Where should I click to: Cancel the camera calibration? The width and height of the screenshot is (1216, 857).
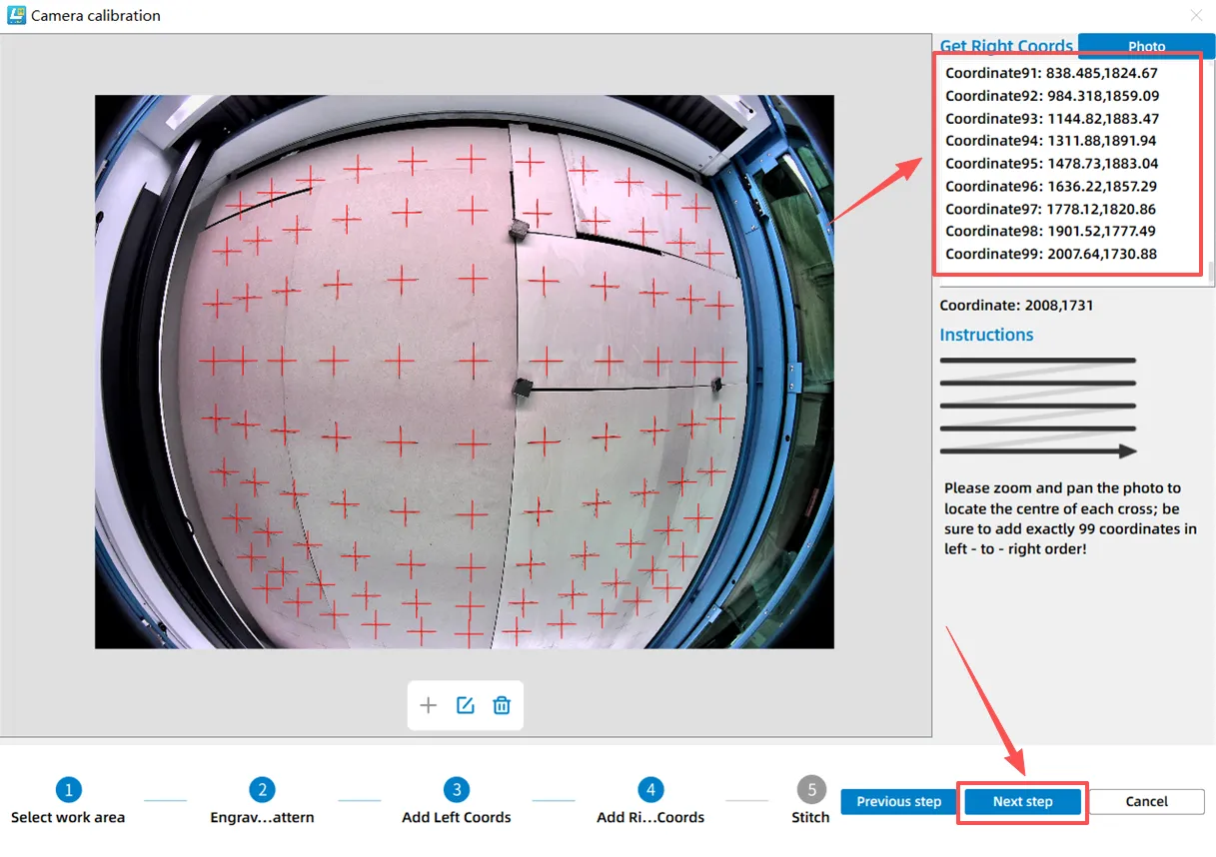coord(1146,801)
